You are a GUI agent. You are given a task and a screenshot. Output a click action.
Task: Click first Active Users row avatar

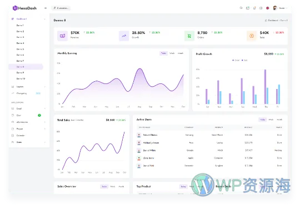[x=139, y=135]
